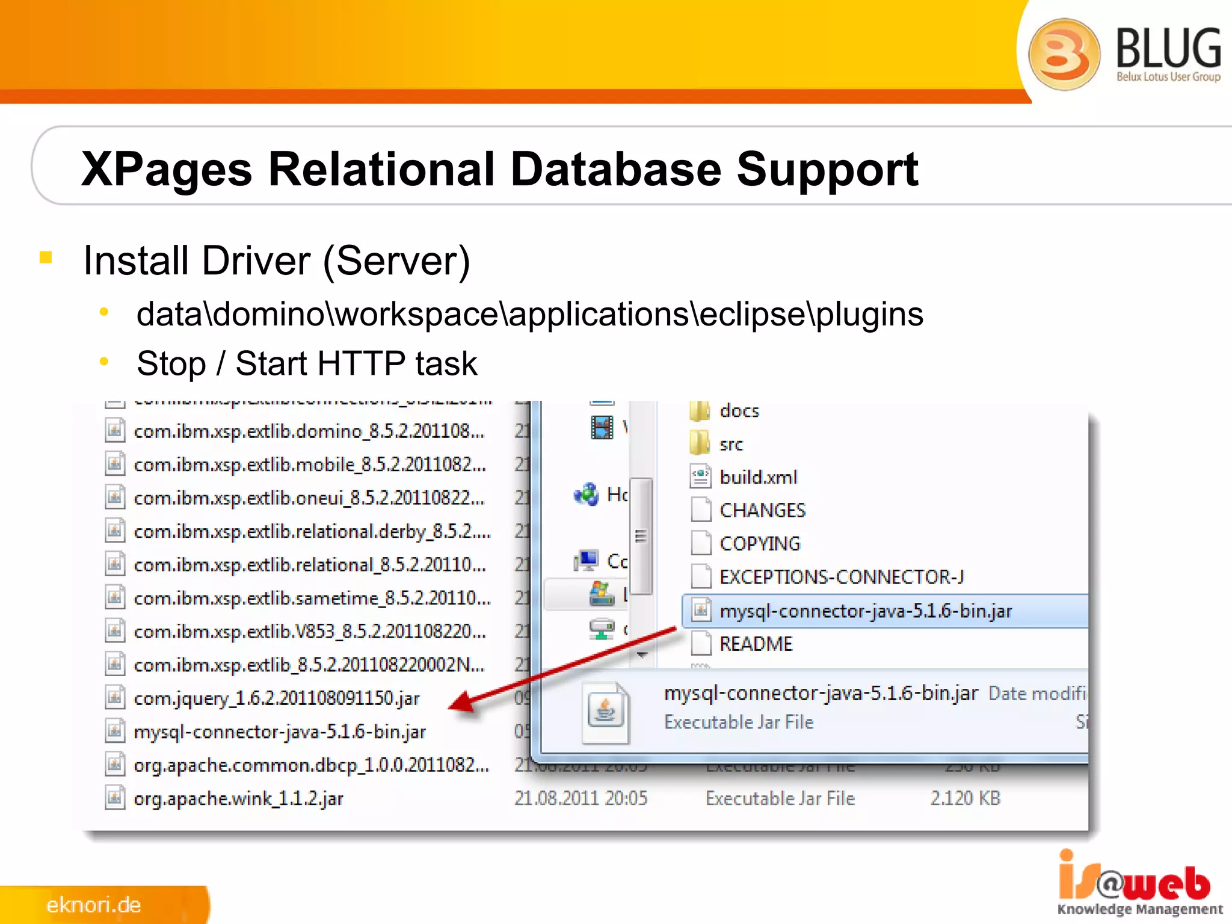Click the navigation pane scroll down arrow
This screenshot has height=924, width=1232.
coord(642,654)
